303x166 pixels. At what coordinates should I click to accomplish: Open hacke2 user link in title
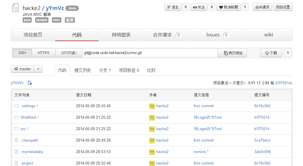[x=31, y=8]
